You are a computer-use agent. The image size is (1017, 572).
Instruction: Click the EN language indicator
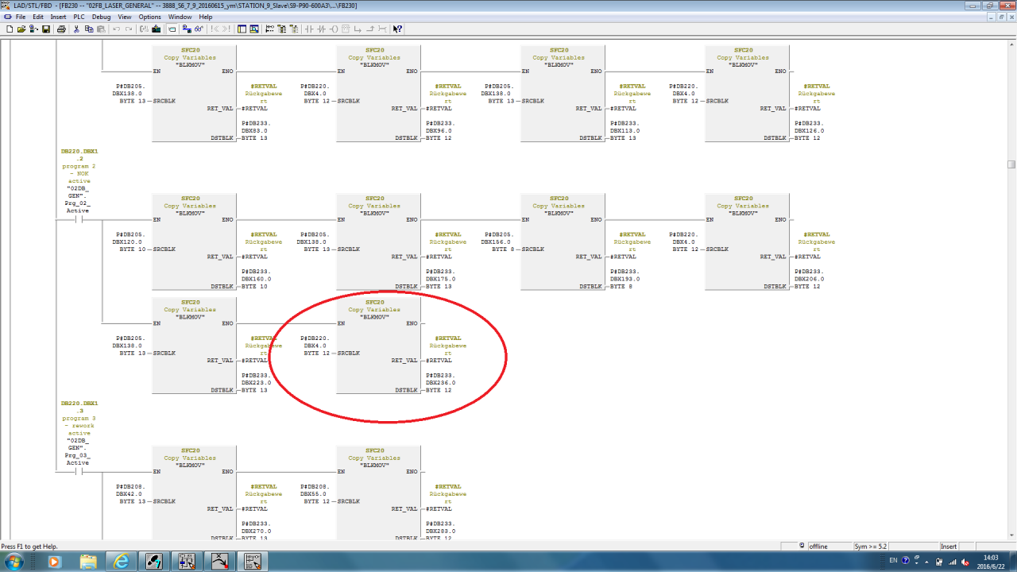(x=893, y=561)
